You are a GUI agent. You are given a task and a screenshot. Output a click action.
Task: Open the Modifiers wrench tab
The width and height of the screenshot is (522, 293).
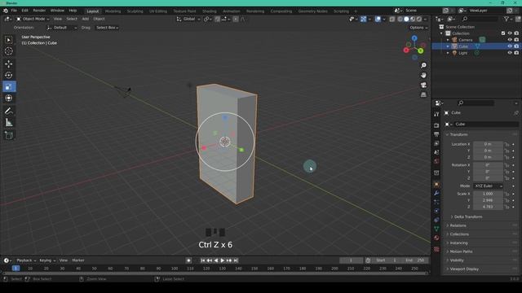coord(436,193)
